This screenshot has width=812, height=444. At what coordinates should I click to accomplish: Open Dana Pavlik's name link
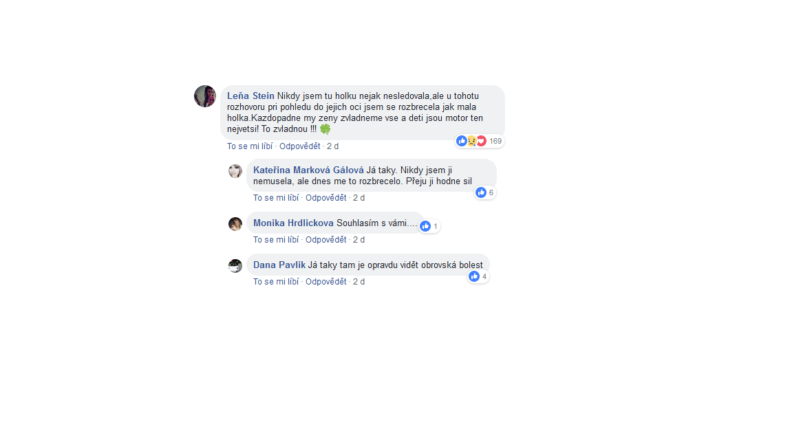point(279,265)
